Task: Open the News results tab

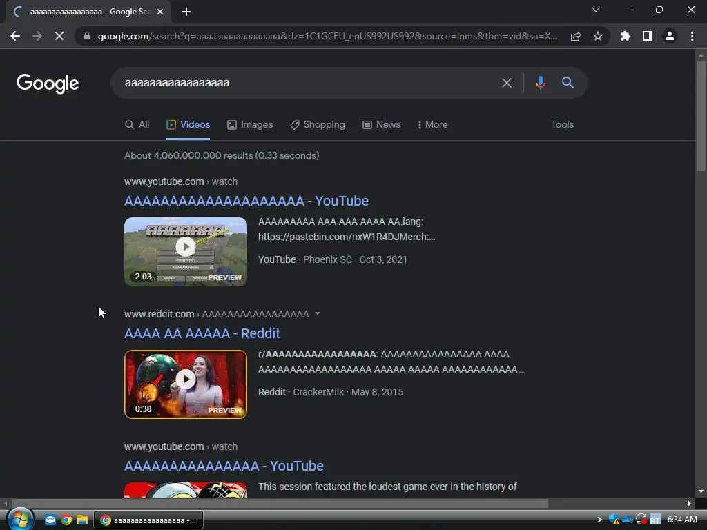Action: (x=381, y=125)
